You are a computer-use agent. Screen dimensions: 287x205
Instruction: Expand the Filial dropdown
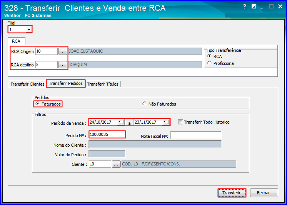(29, 29)
